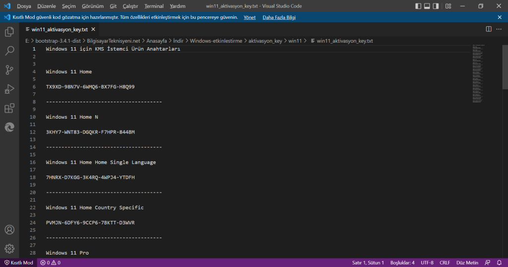Screen dimensions: 508x267
Task: Open the errors and warnings counter
Action: (50, 263)
